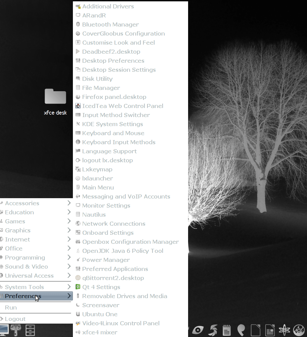
Task: Expand the System Tools submenu arrow
Action: pyautogui.click(x=69, y=287)
